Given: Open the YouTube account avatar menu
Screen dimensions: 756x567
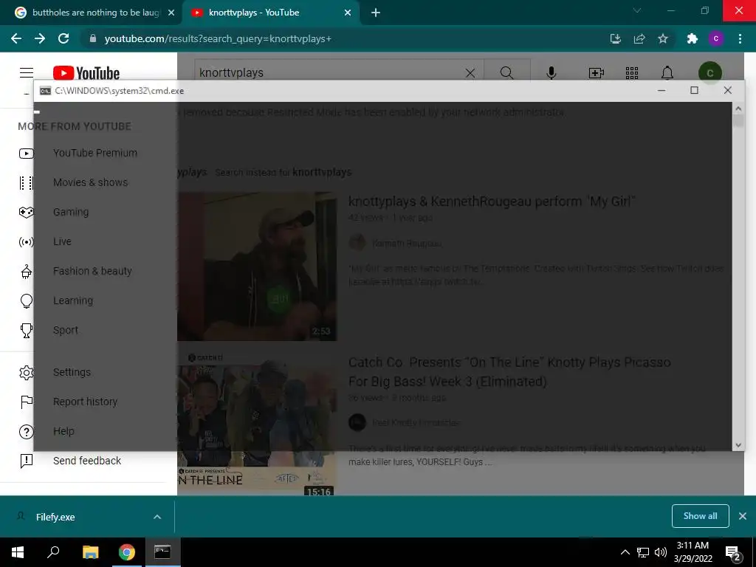Looking at the screenshot, I should pos(709,73).
